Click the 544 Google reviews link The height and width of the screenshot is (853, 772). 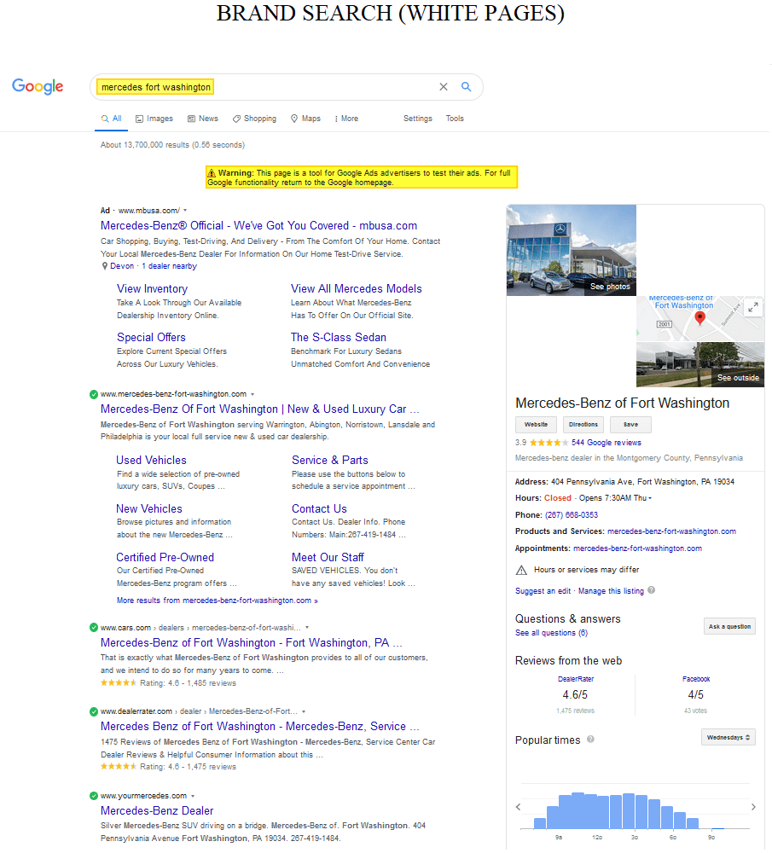[606, 444]
